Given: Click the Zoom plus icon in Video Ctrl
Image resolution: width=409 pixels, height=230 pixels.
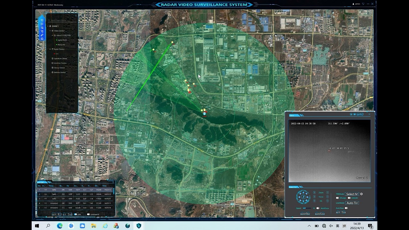Looking at the screenshot, I should 314,193.
